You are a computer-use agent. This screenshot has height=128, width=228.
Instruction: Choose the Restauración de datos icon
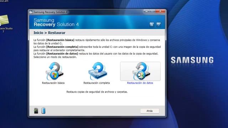(140, 71)
